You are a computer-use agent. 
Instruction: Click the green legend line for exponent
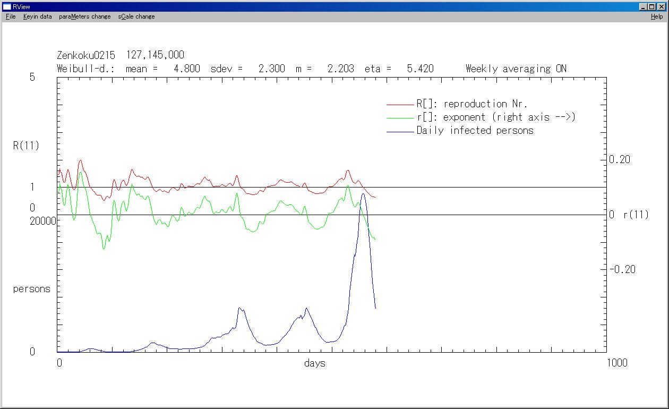400,117
